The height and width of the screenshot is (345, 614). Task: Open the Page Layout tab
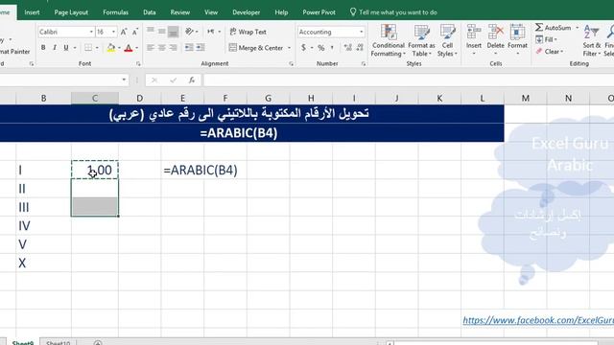click(71, 12)
